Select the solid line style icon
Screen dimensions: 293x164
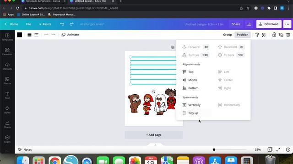pos(29,35)
